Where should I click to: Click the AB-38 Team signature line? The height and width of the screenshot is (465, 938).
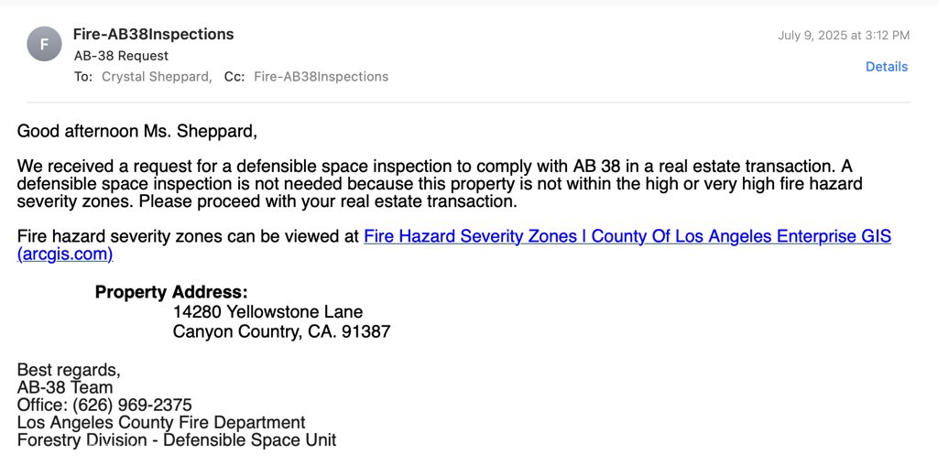[x=64, y=388]
